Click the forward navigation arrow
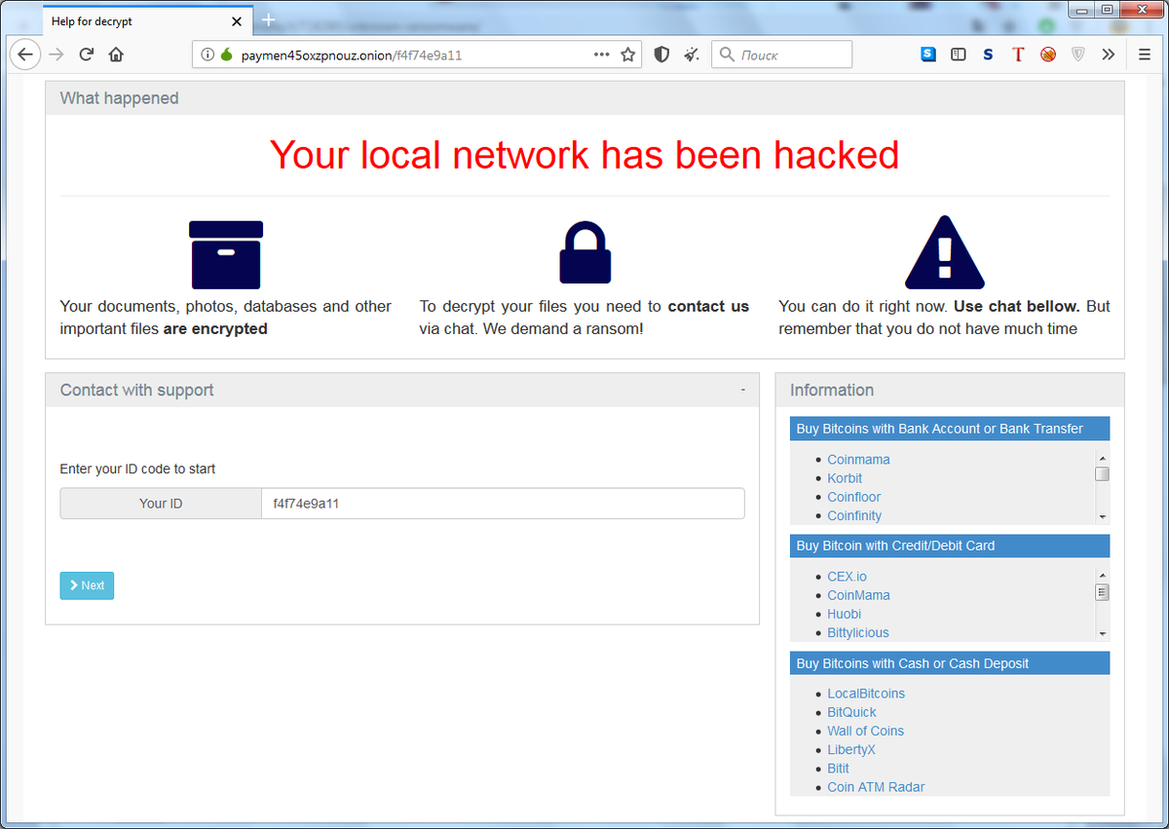This screenshot has height=829, width=1169. coord(57,55)
